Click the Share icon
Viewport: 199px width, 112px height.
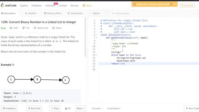[53, 28]
